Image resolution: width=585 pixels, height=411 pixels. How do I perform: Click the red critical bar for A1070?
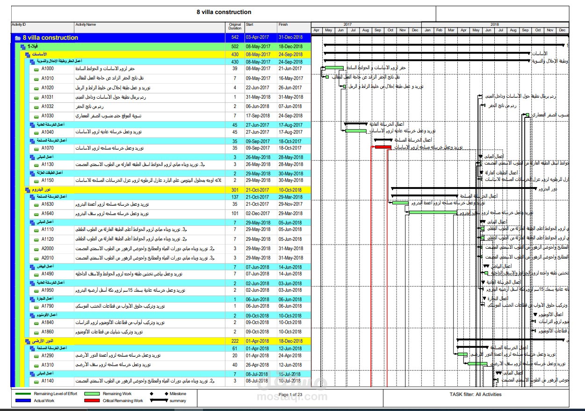383,147
